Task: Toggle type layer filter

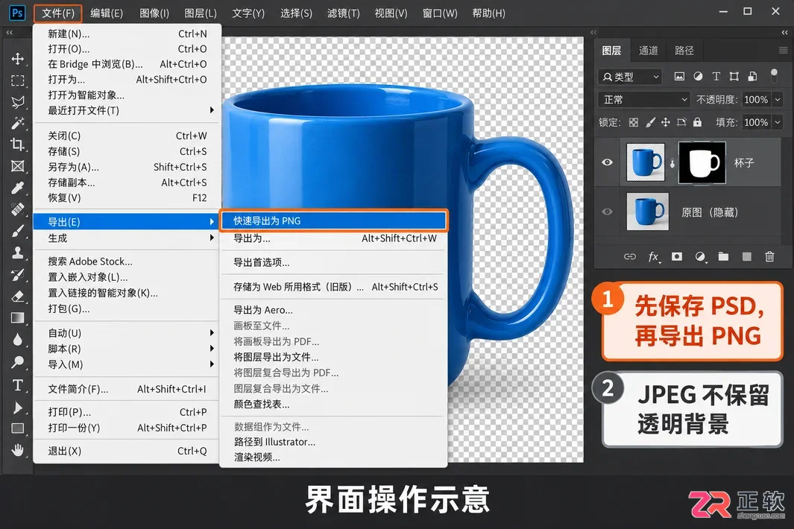Action: click(x=716, y=77)
